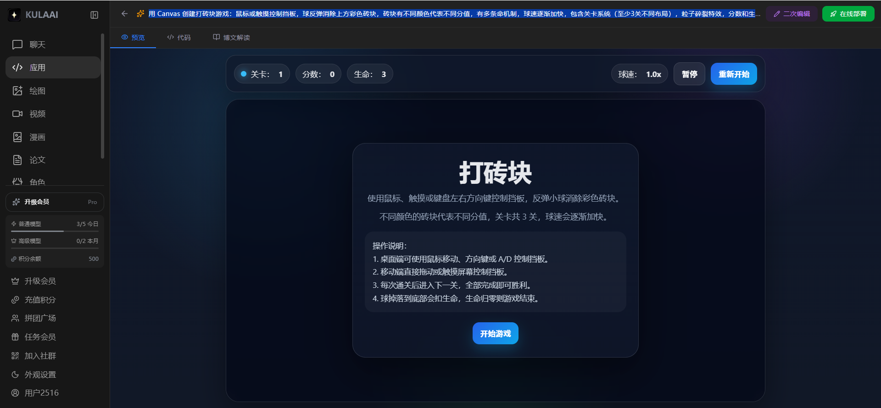The height and width of the screenshot is (408, 881).
Task: Open 加入社群 QR community
Action: click(x=55, y=356)
